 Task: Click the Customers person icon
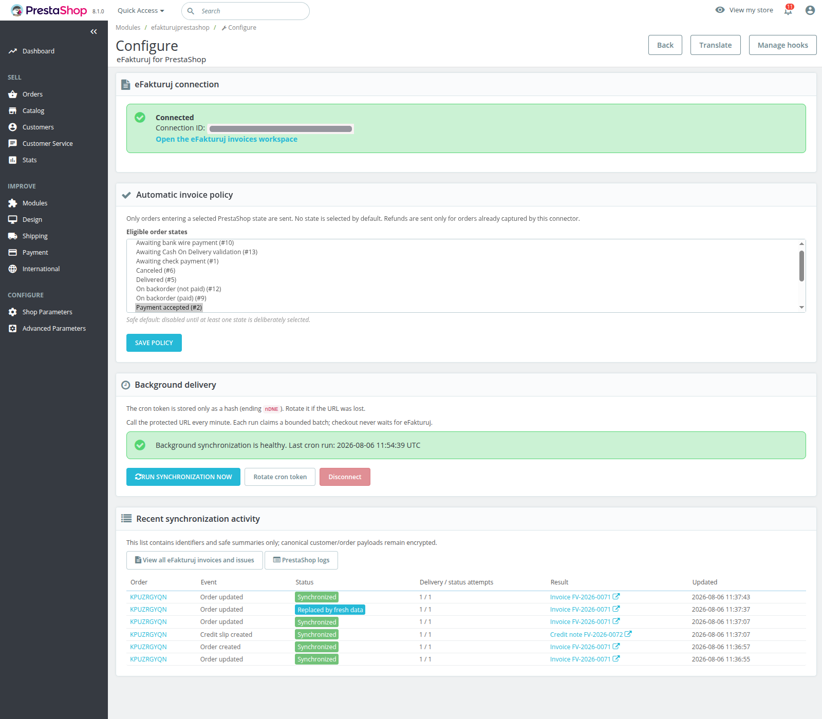click(13, 127)
